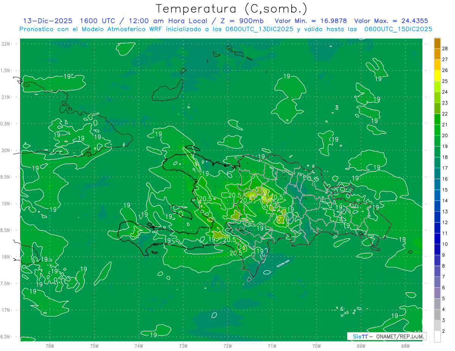Screen dimensions: 455x351
Task: Click the dark orange swatch topping the colorbar
Action: pos(437,43)
